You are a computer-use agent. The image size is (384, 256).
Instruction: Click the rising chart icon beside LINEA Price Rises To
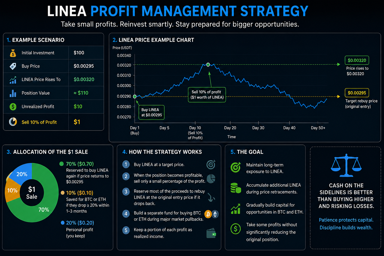click(13, 80)
